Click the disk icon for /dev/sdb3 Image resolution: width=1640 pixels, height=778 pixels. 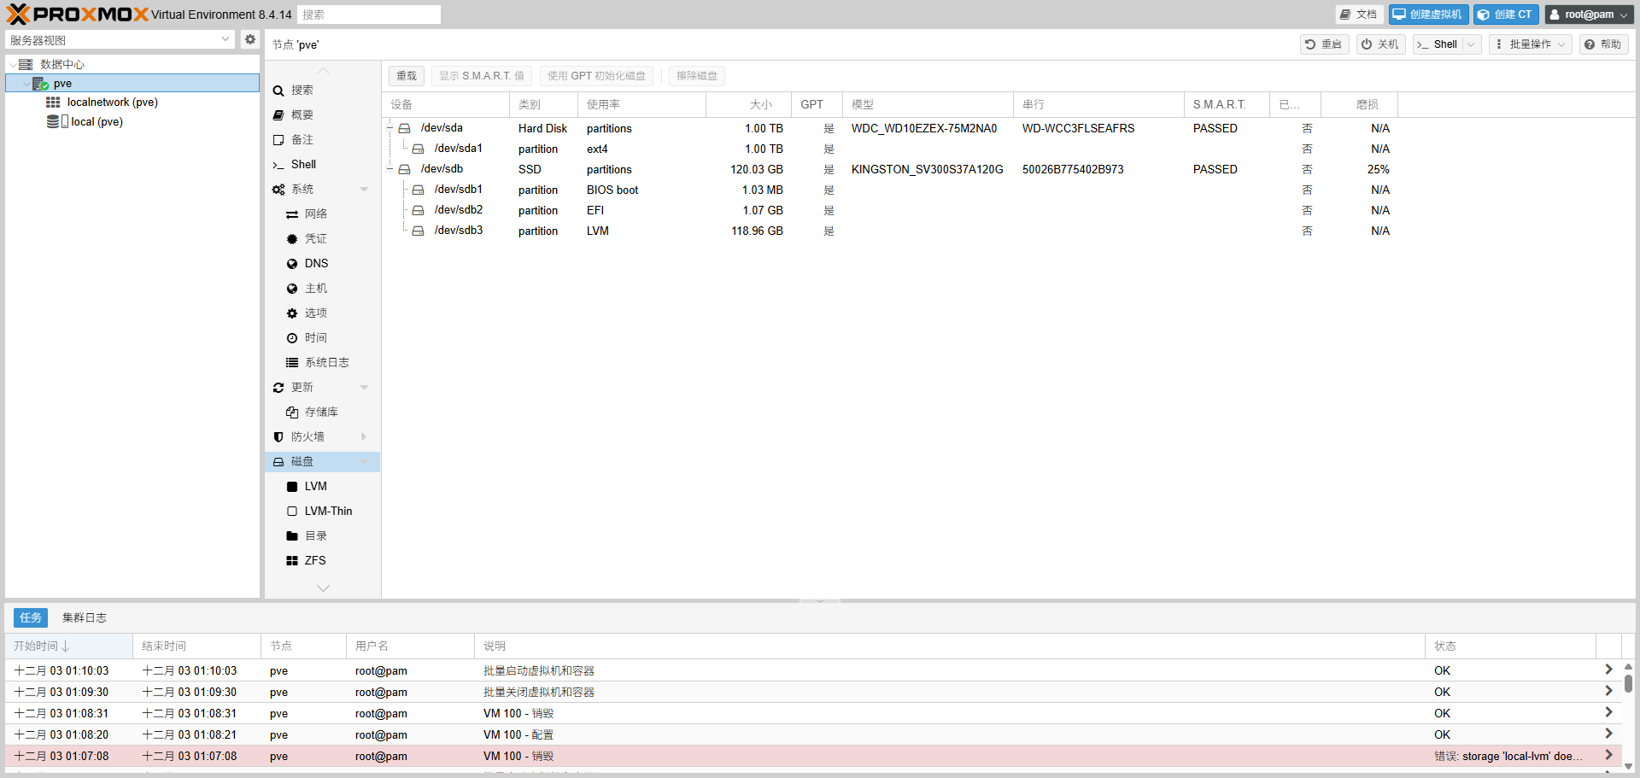(418, 231)
